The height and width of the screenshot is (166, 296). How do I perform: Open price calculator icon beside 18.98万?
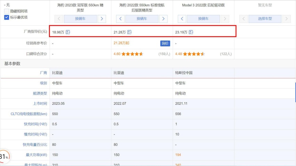68,32
